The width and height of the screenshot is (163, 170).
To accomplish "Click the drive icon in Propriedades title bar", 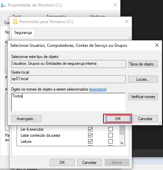I will click(x=3, y=5).
